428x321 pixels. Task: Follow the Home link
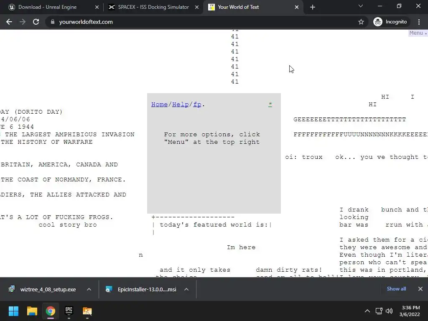159,104
